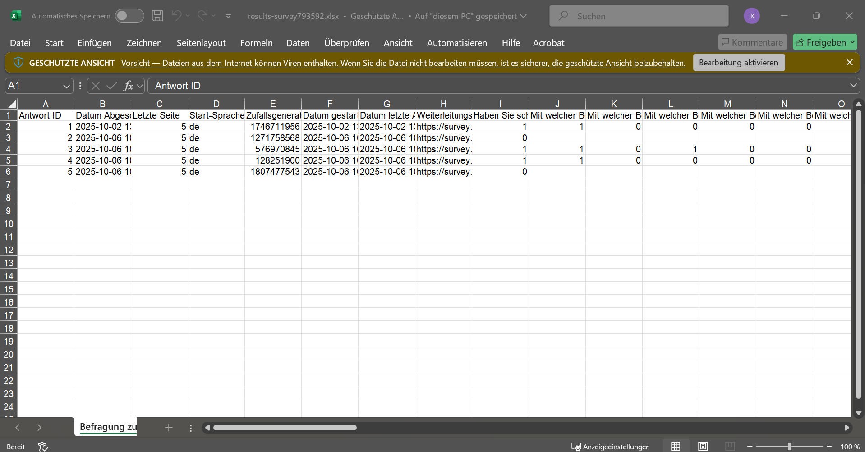Image resolution: width=865 pixels, height=452 pixels.
Task: Open the Daten ribbon tab
Action: pyautogui.click(x=298, y=43)
